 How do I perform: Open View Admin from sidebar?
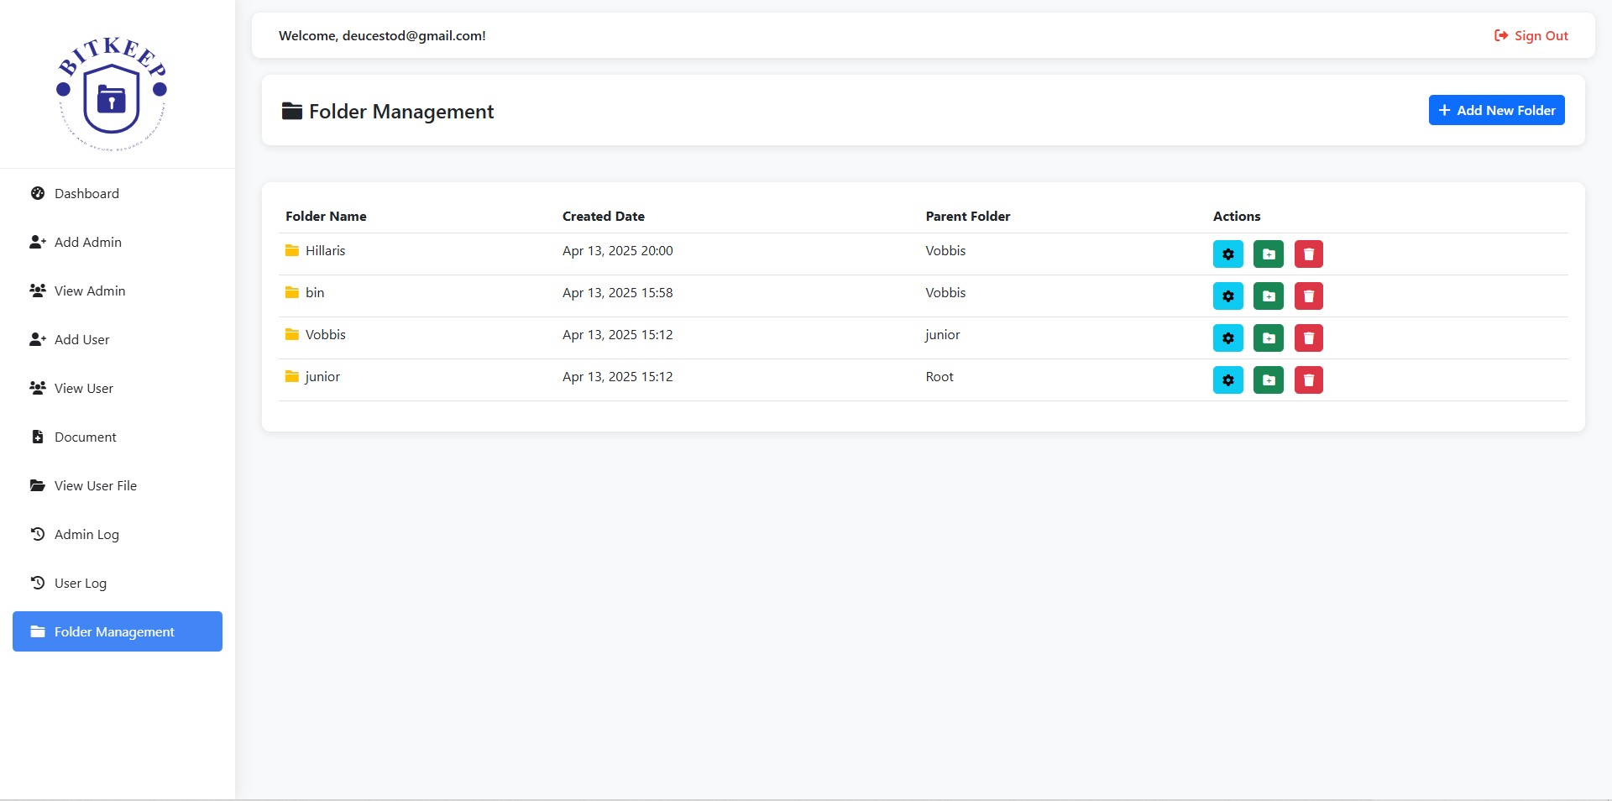[x=90, y=291]
